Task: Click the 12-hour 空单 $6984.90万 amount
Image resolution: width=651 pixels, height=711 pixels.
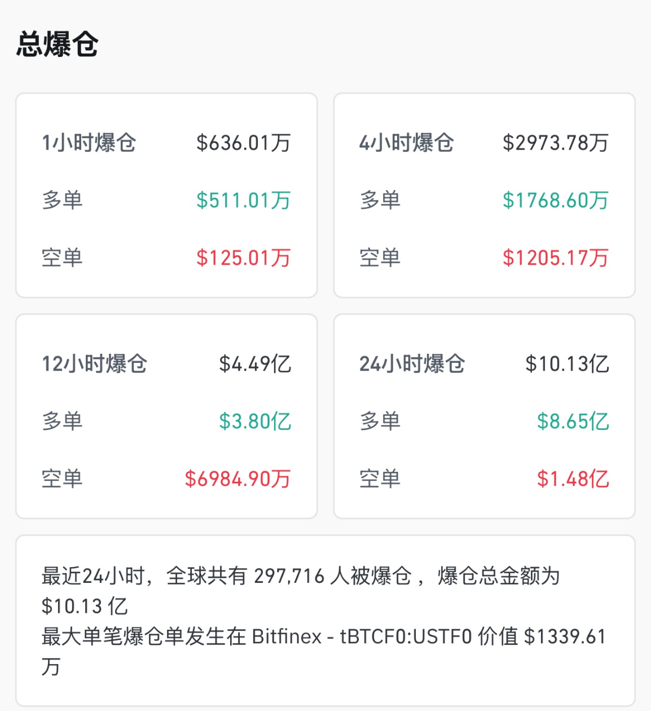Action: [238, 479]
